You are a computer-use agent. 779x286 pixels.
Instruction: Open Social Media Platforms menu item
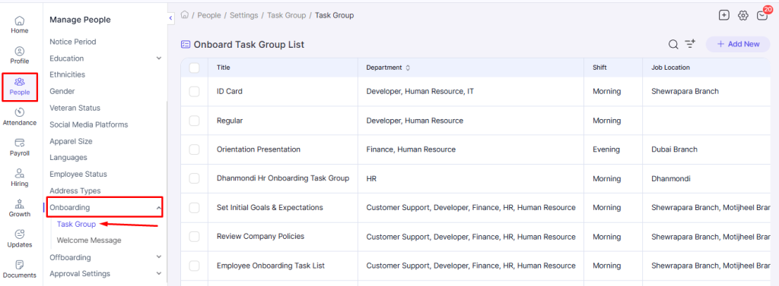pos(89,124)
